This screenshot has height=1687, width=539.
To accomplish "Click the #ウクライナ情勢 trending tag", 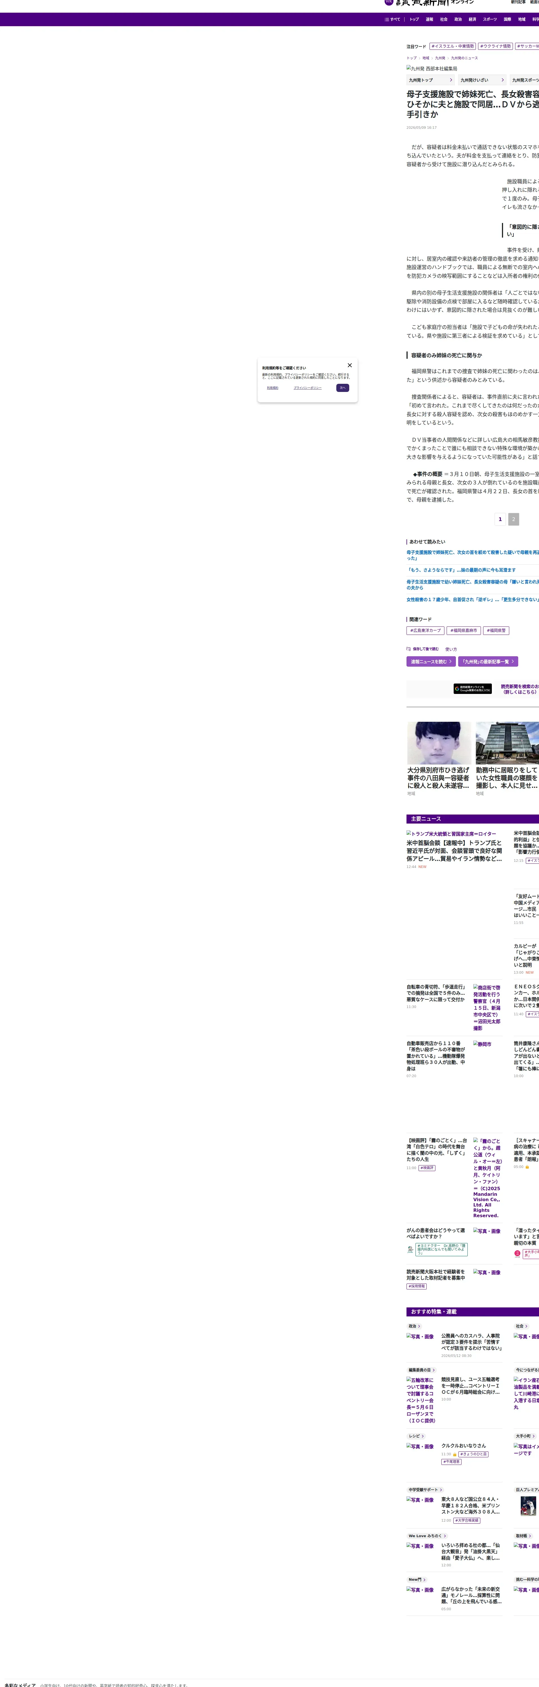I will coord(496,46).
